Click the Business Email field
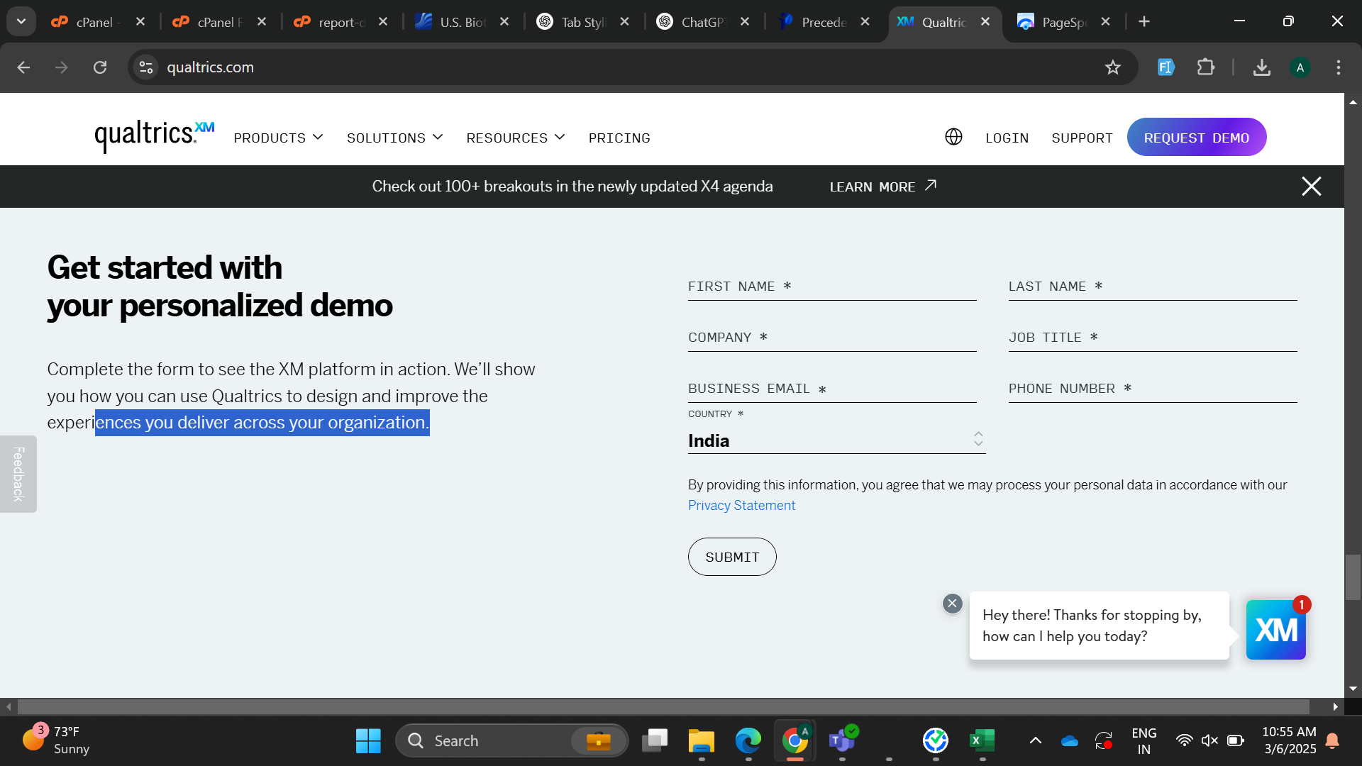The image size is (1362, 766). [832, 389]
